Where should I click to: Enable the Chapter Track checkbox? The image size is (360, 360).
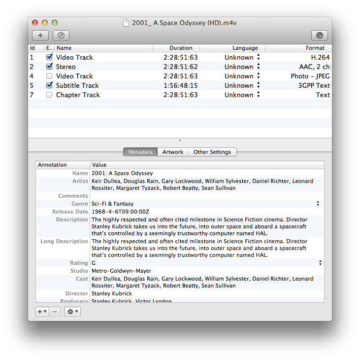[49, 95]
